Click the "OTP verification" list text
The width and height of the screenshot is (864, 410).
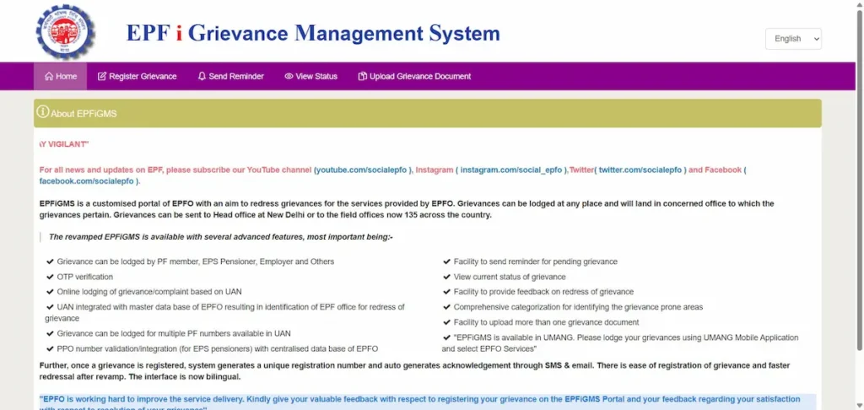click(85, 277)
